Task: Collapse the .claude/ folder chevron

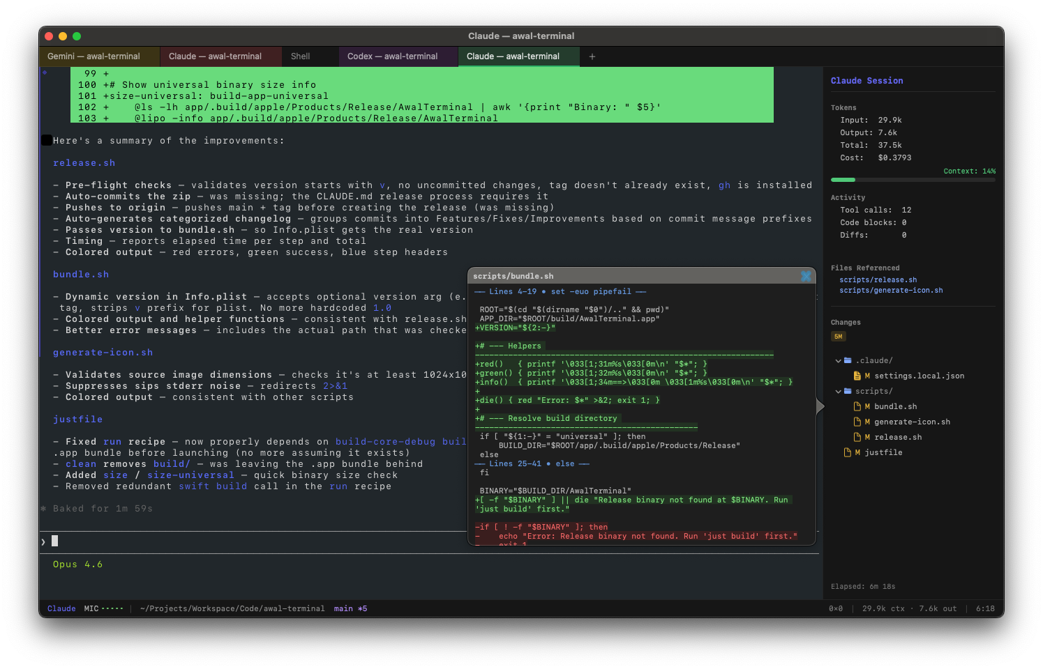Action: pos(838,360)
